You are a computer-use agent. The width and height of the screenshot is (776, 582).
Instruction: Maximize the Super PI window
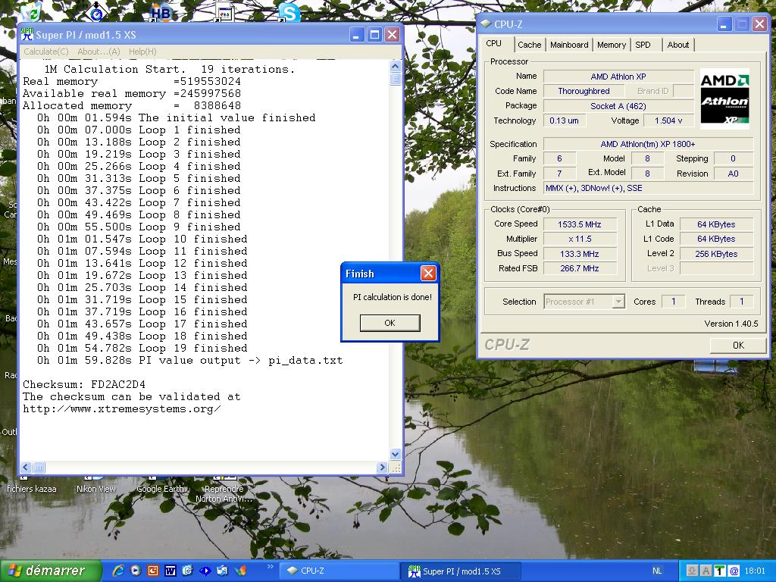pyautogui.click(x=374, y=34)
